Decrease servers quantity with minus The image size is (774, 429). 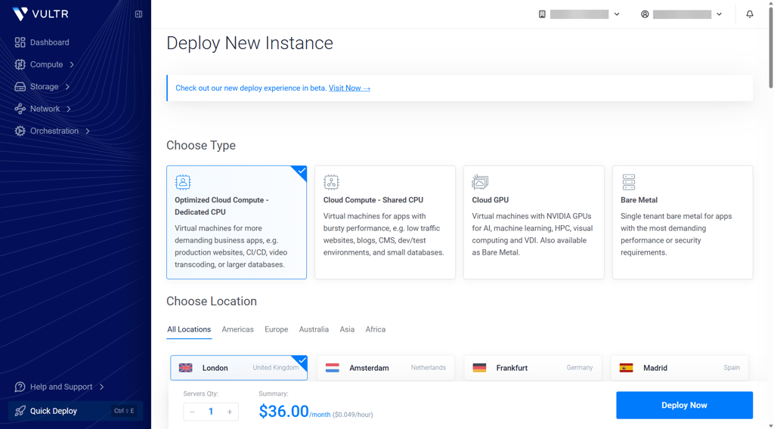point(193,412)
